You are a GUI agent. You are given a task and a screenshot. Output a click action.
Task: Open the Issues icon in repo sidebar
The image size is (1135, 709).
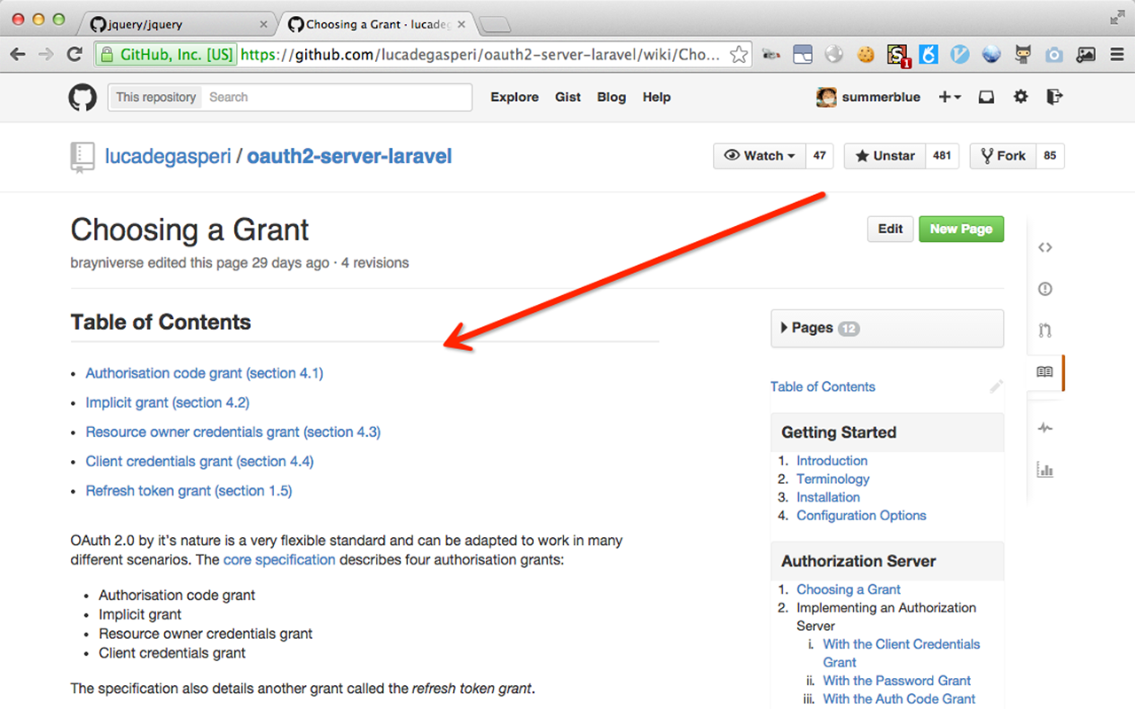tap(1045, 289)
